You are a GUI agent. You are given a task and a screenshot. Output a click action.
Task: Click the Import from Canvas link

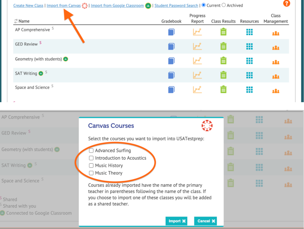64,6
